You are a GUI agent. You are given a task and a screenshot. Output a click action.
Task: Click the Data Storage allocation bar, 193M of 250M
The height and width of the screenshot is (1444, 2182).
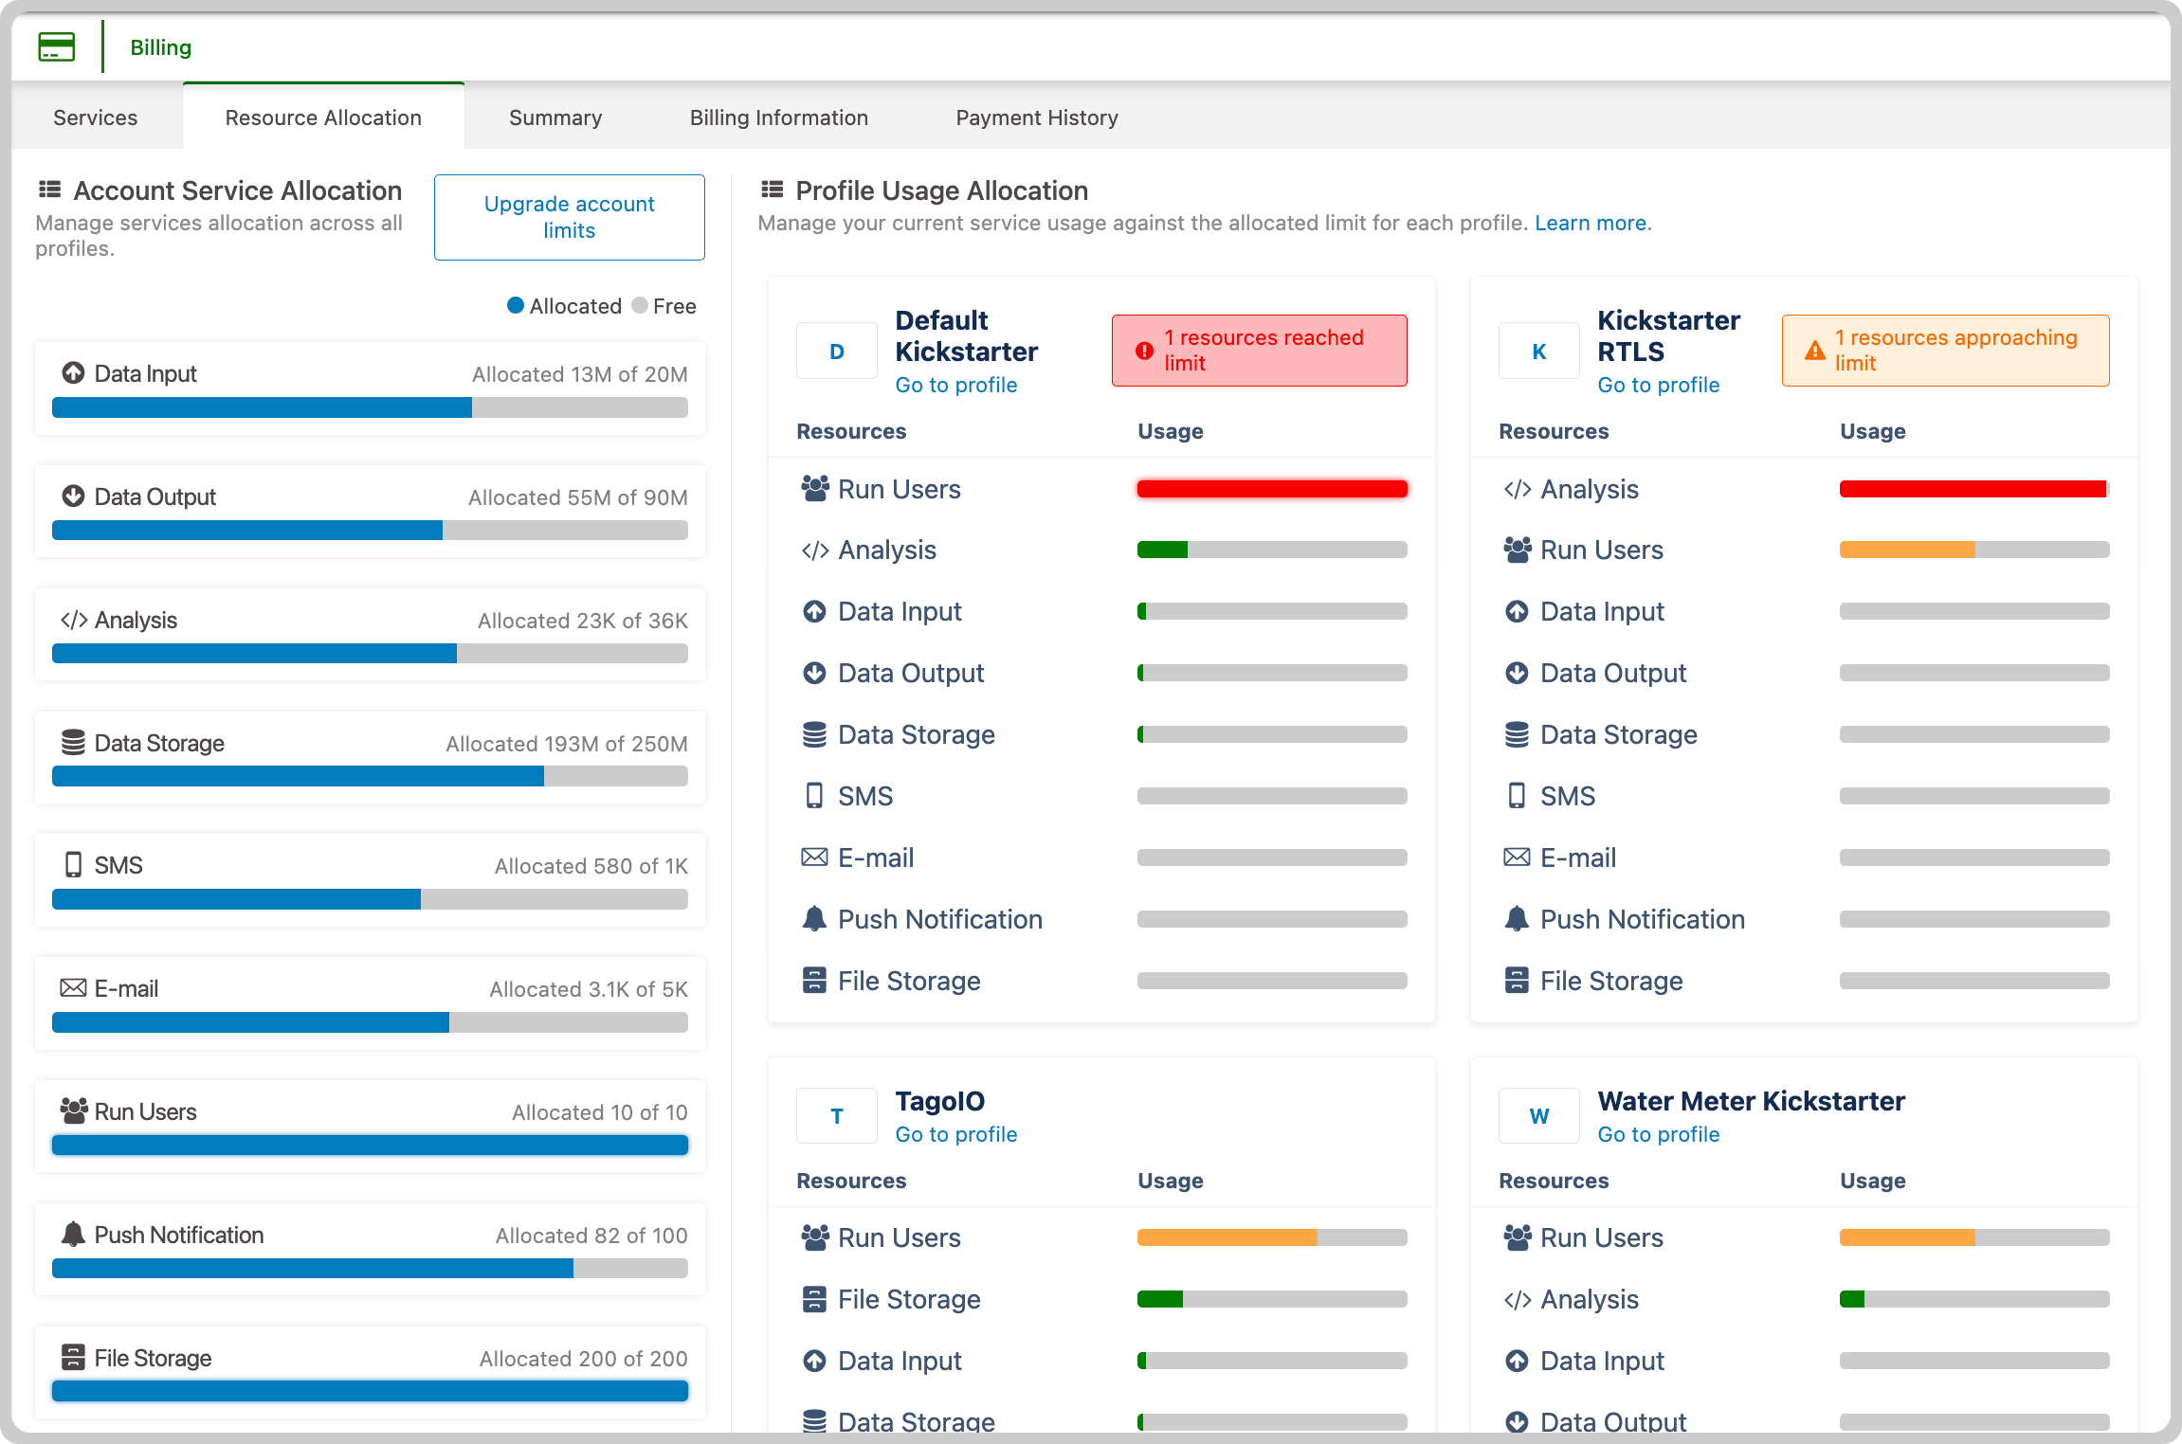coord(370,776)
